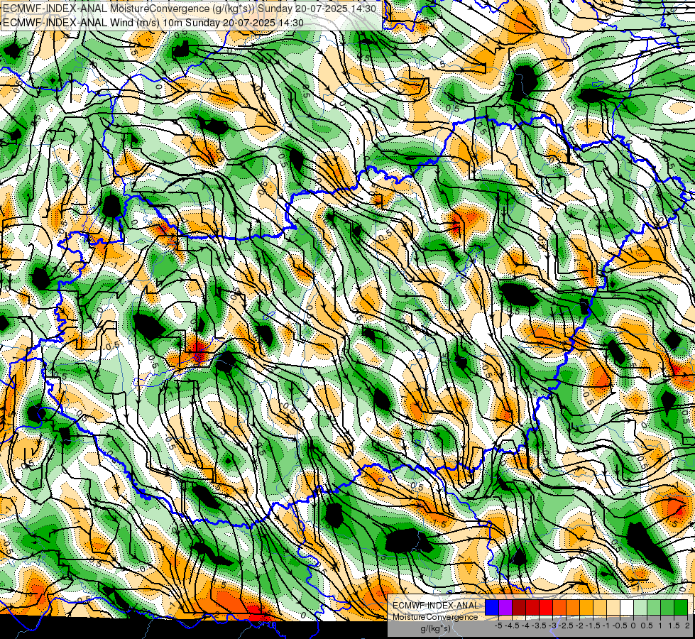The image size is (695, 639).
Task: Pick legend swatch between -4.5 and -4
Action: pos(519,608)
